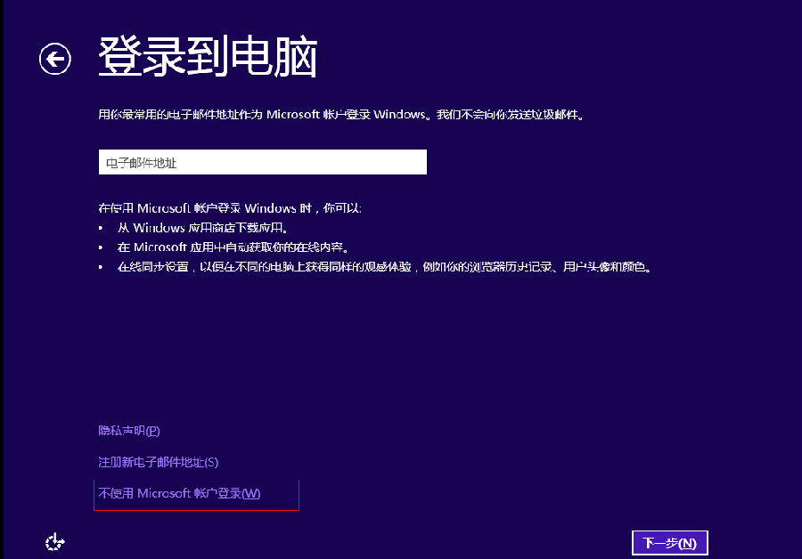802x559 pixels.
Task: View the privacy statement
Action: tap(128, 431)
